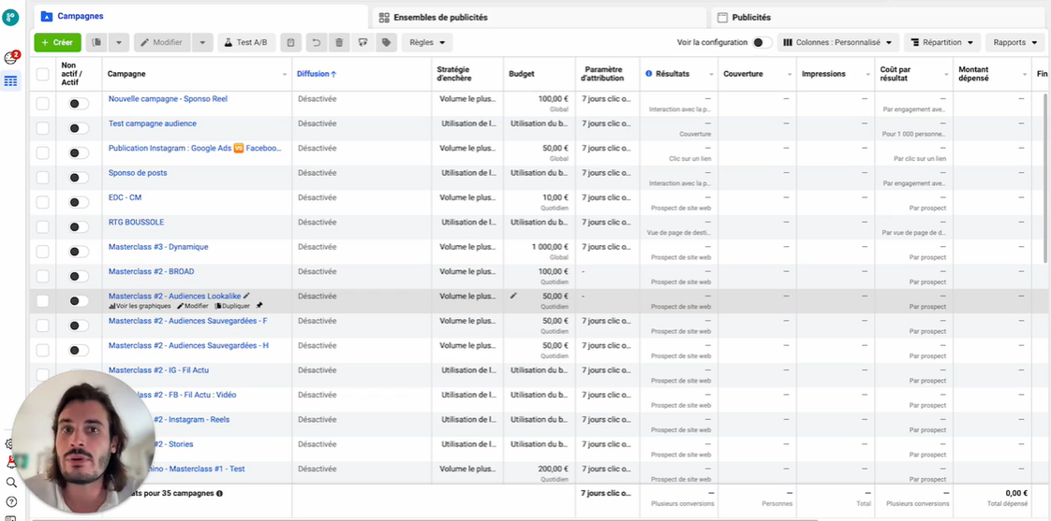Click the search magnifier in left sidebar

[11, 483]
